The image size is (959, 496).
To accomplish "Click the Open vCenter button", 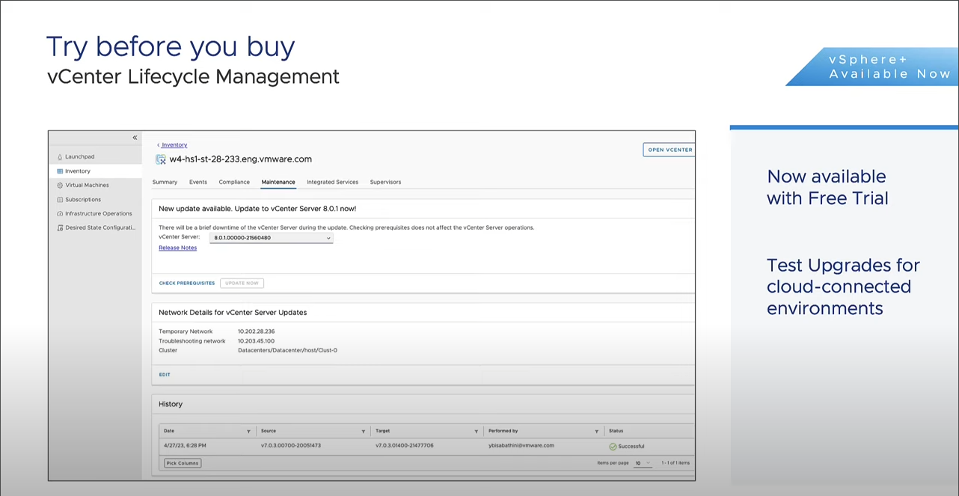I will (x=670, y=150).
